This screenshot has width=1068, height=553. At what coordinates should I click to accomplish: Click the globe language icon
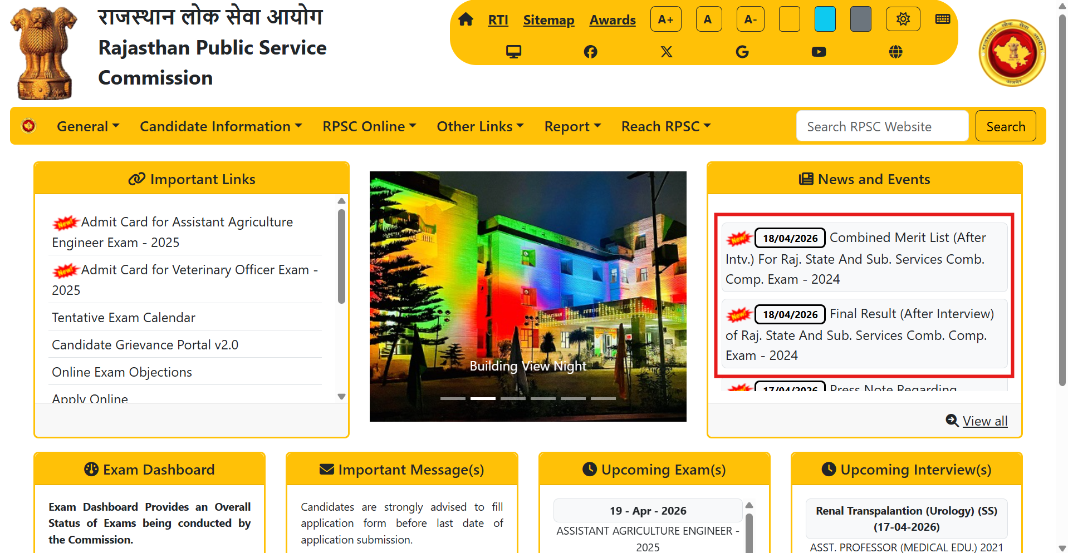[x=895, y=52]
